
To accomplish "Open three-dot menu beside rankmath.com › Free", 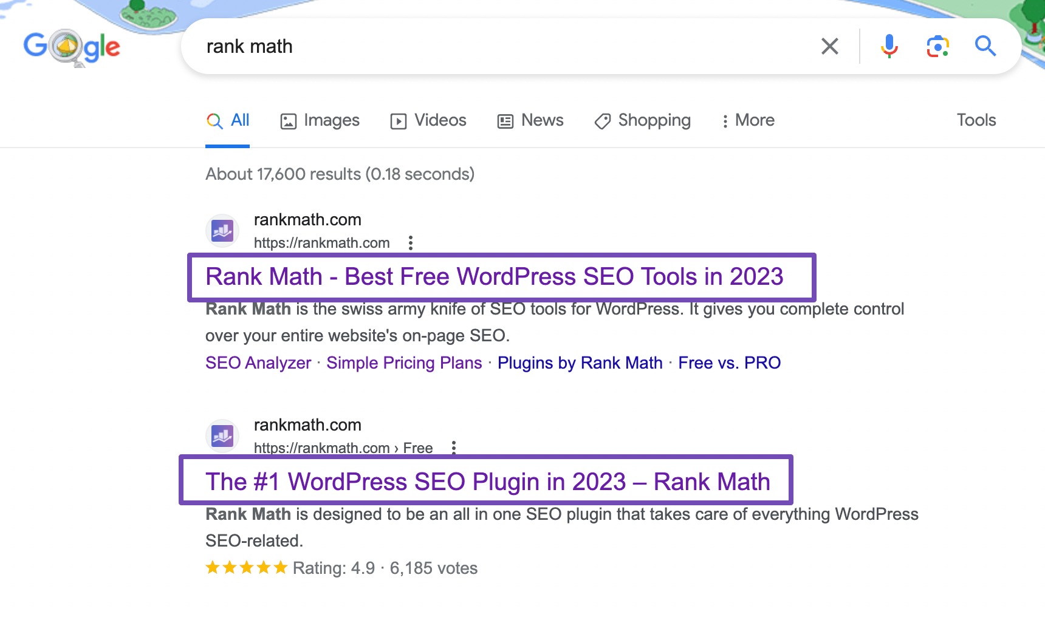I will pos(454,448).
